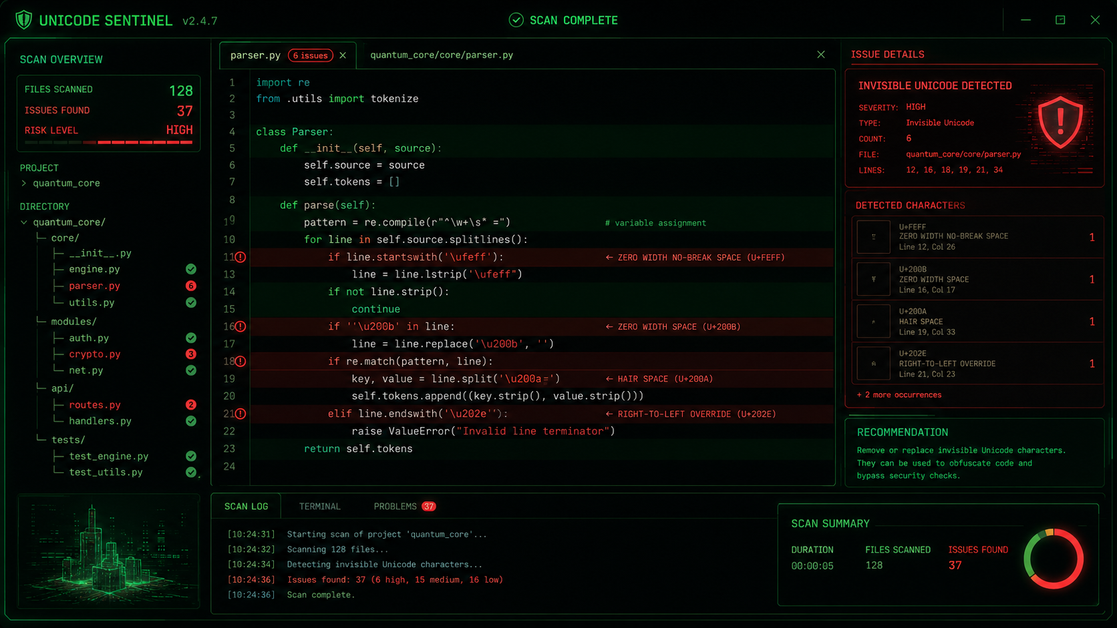Open the tests/ folder in tree
Image resolution: width=1117 pixels, height=628 pixels.
68,440
